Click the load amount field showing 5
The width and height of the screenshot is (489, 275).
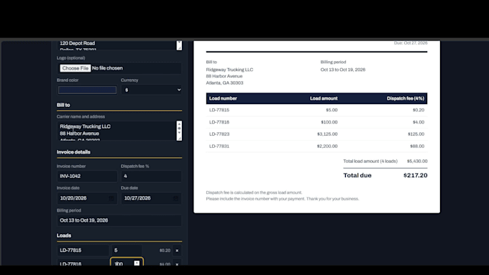[x=127, y=251]
